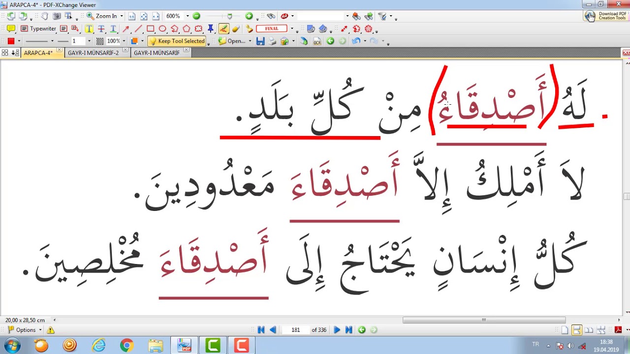Screen dimensions: 630x354
Task: Run OCR on the pages
Action: [317, 41]
